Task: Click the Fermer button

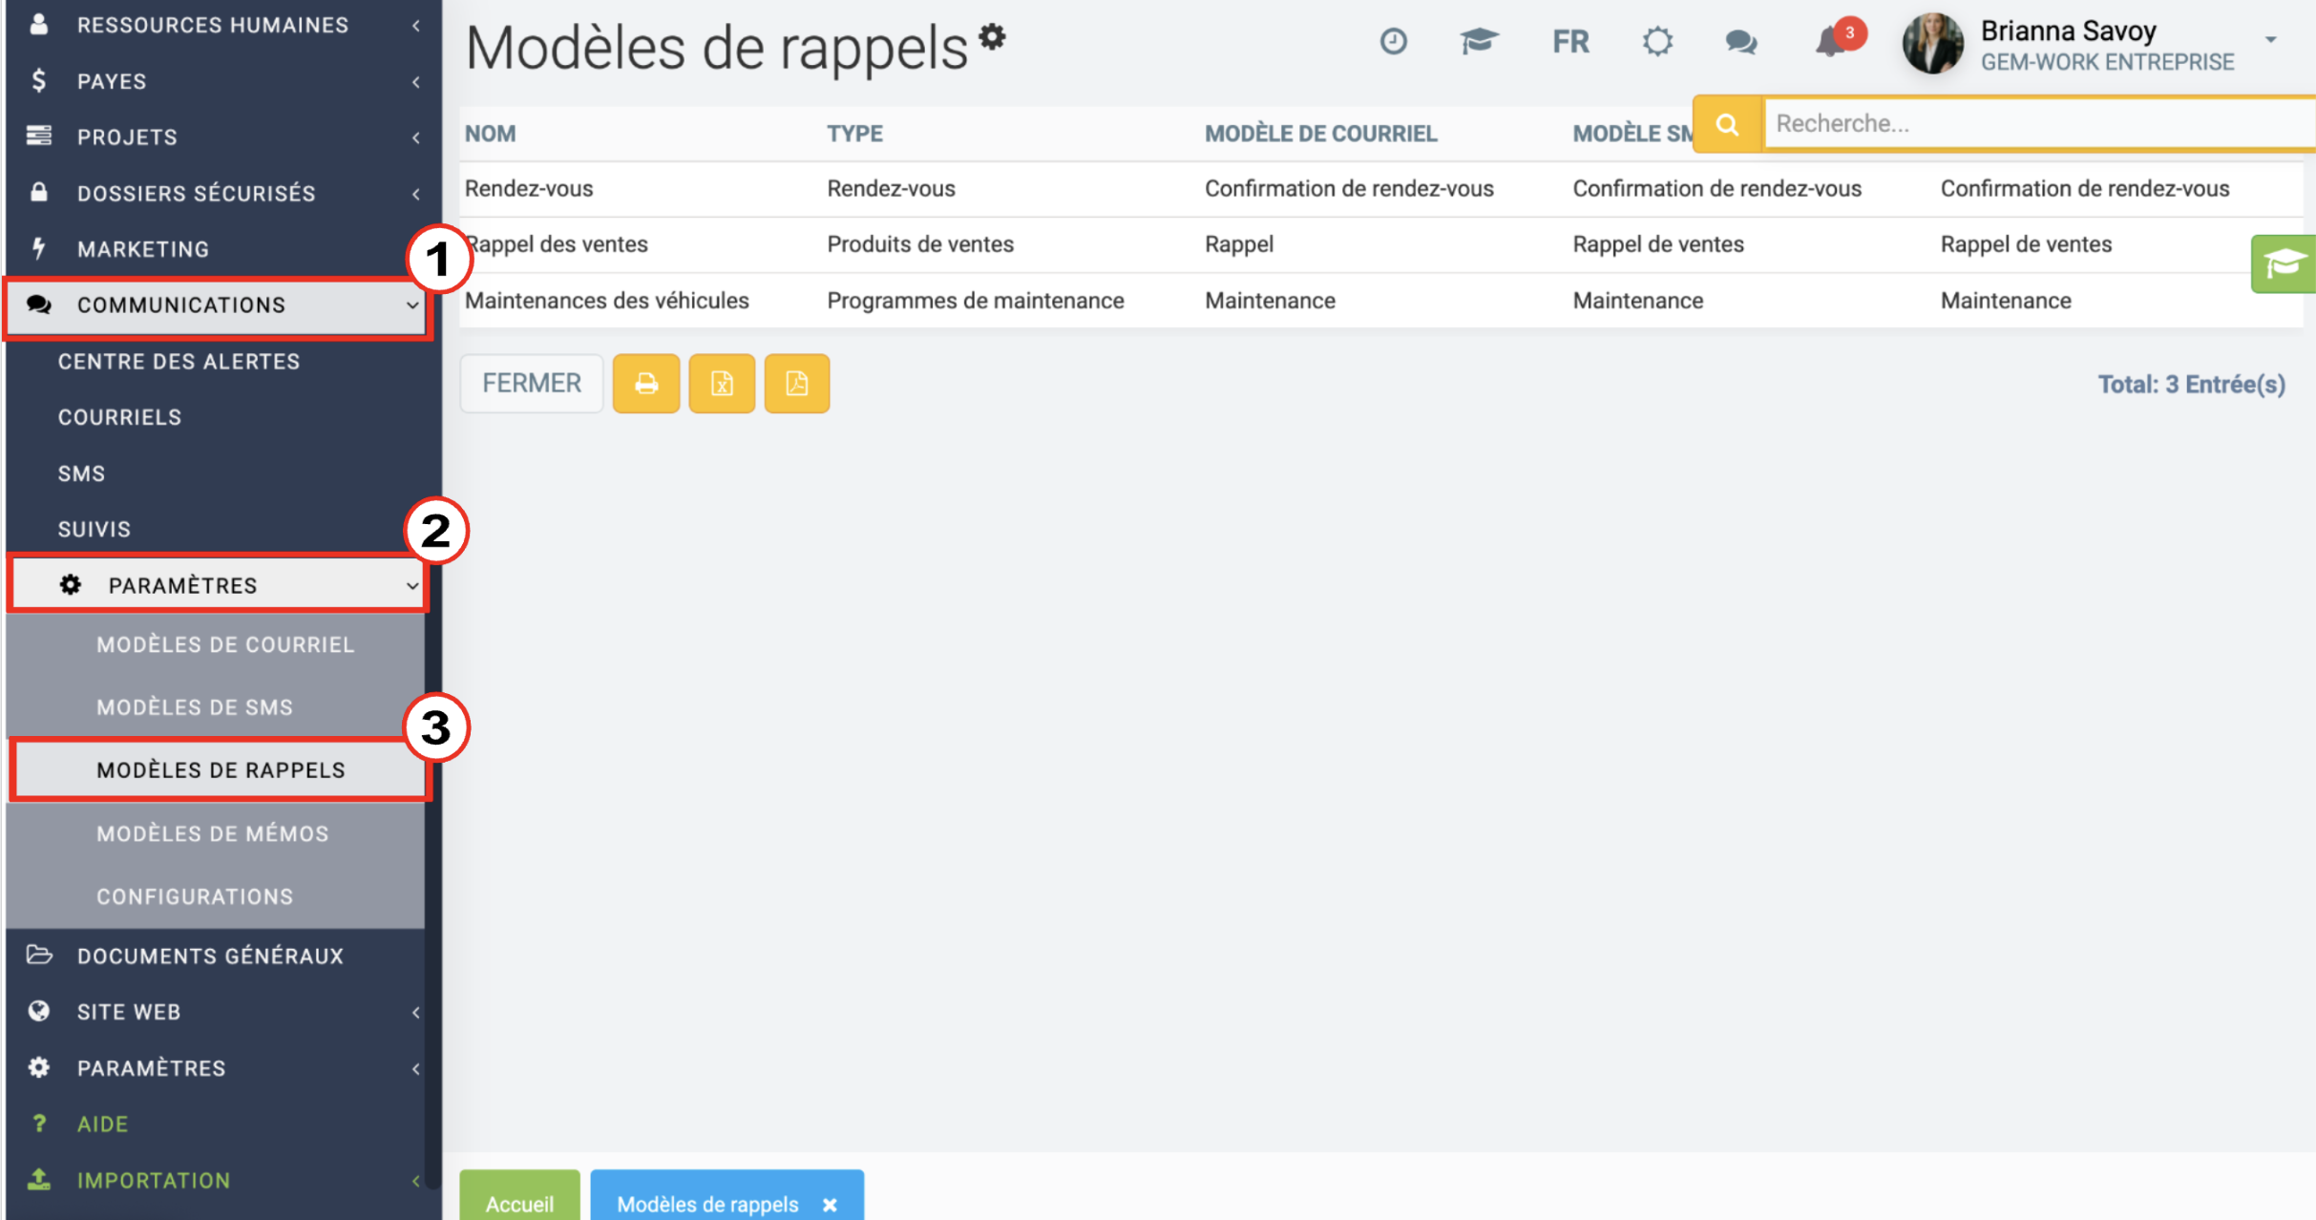Action: pyautogui.click(x=532, y=384)
